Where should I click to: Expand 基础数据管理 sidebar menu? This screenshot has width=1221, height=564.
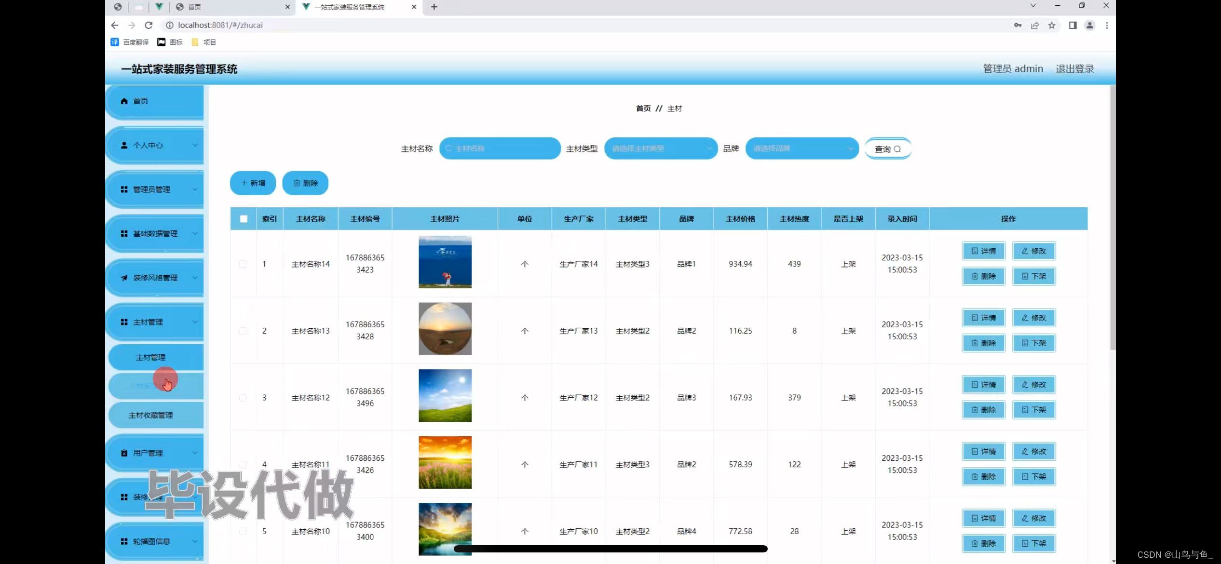[x=155, y=234]
